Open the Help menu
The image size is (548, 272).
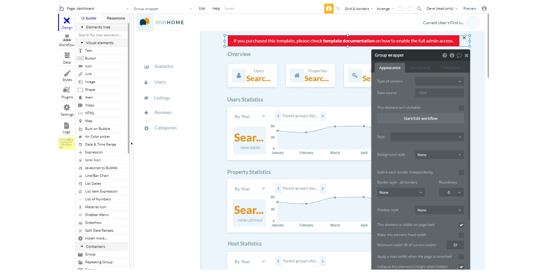[216, 8]
